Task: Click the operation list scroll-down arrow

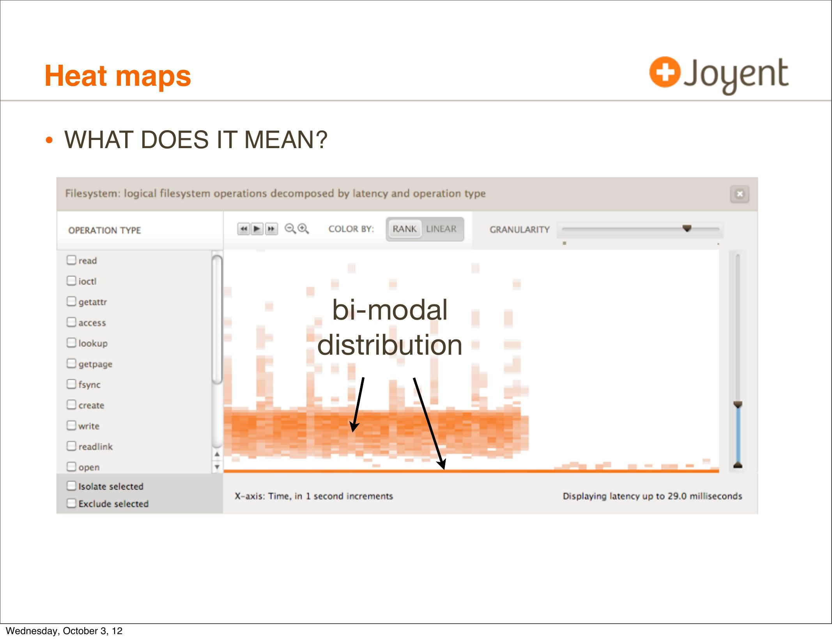Action: tap(217, 467)
